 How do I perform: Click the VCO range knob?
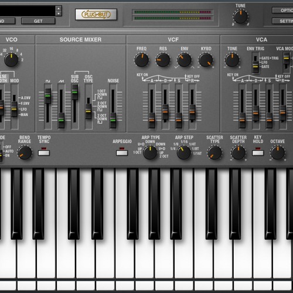11,60
